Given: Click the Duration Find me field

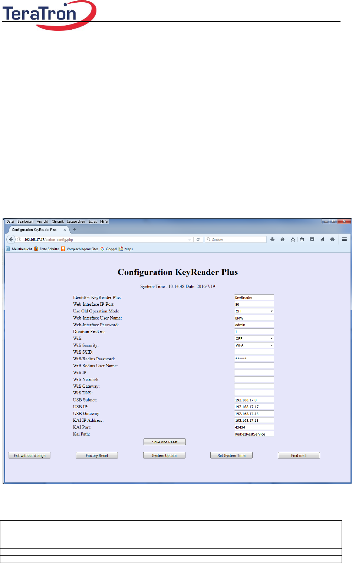Looking at the screenshot, I should [x=254, y=332].
